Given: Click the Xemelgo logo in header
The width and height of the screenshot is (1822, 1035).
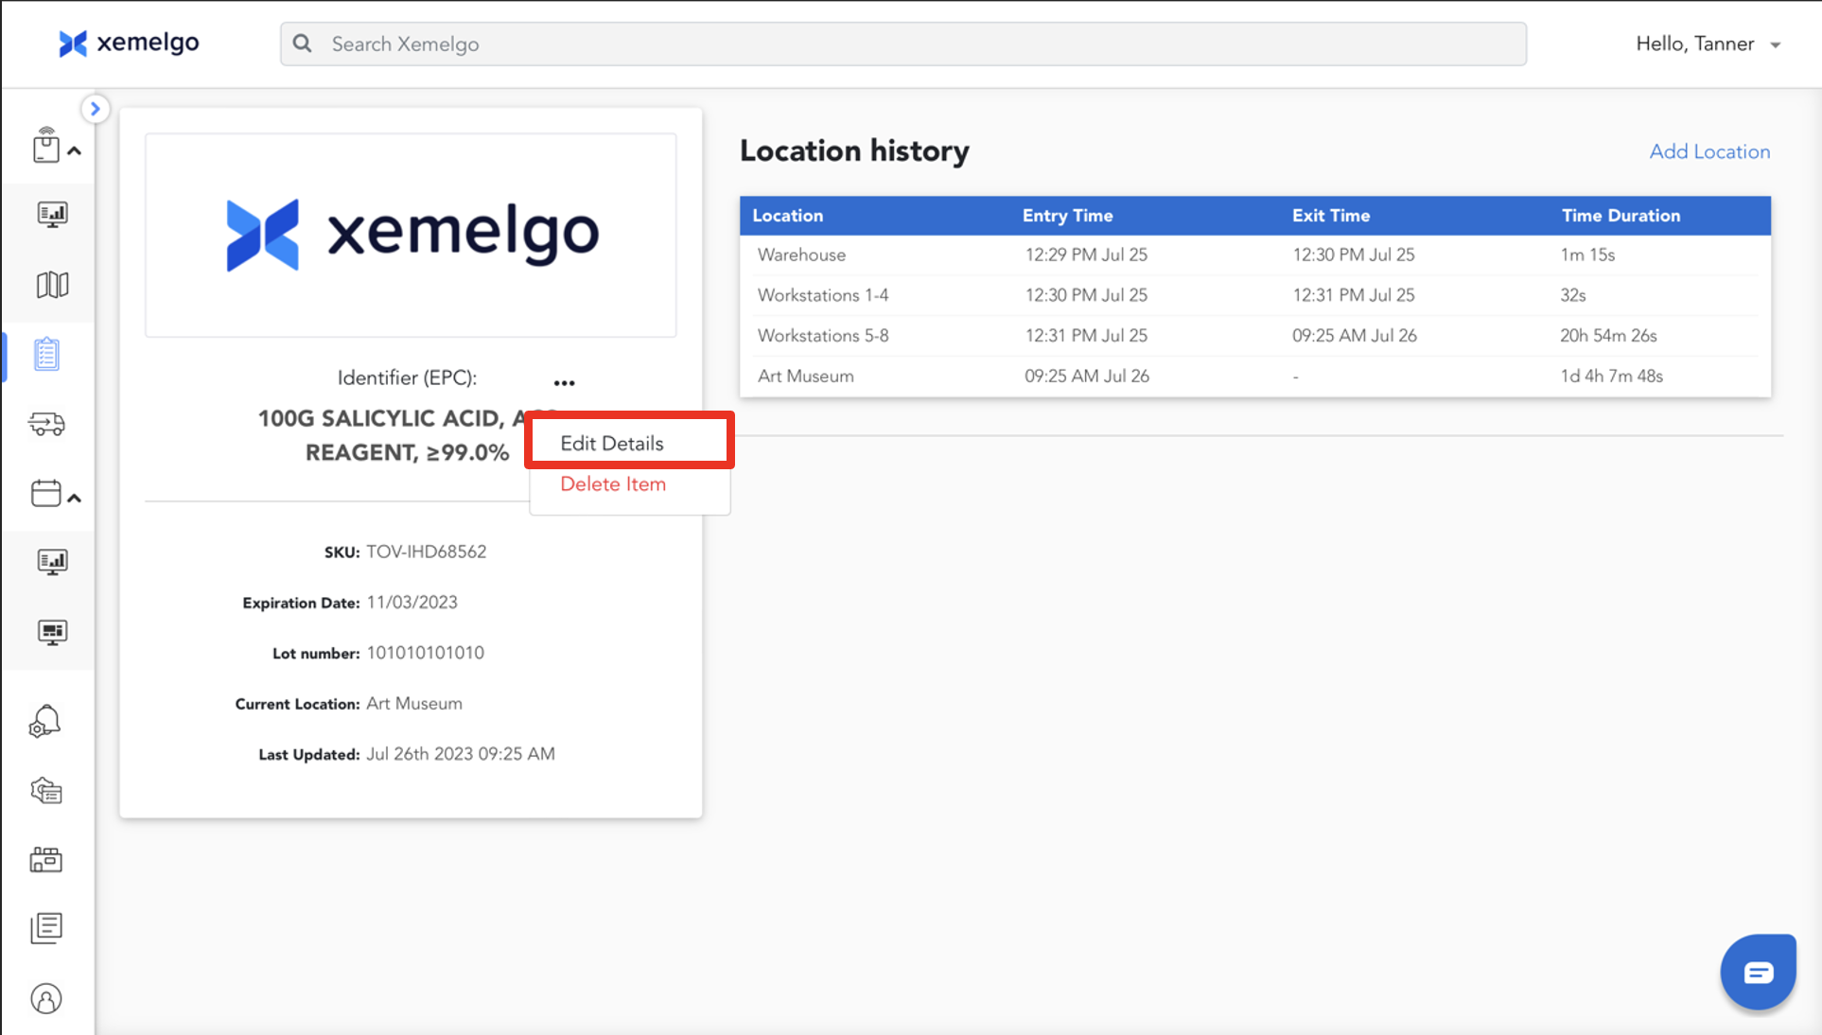Looking at the screenshot, I should coord(129,44).
